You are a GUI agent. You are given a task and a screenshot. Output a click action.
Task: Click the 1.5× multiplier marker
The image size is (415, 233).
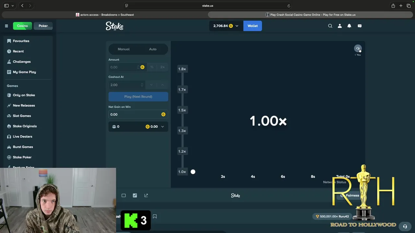(x=182, y=110)
